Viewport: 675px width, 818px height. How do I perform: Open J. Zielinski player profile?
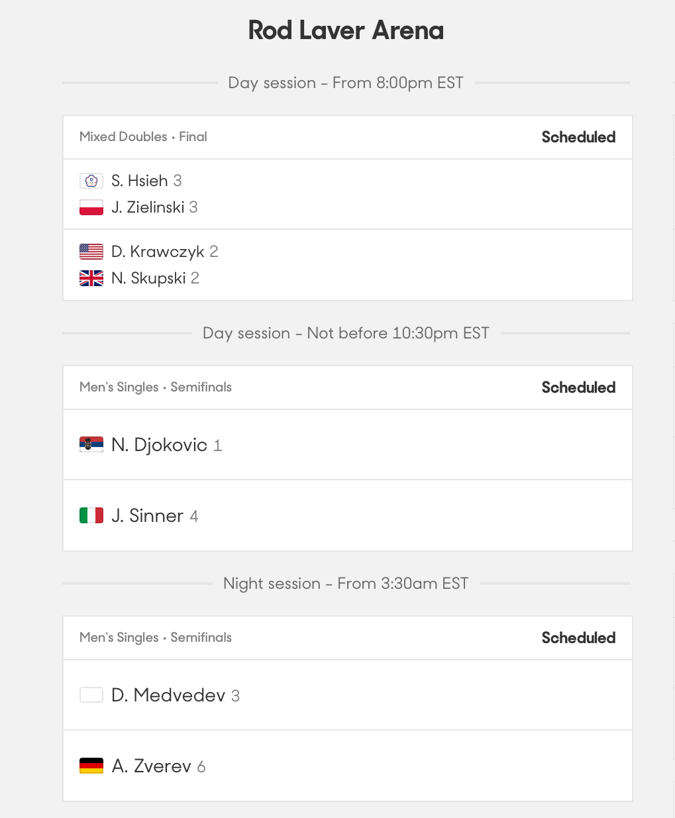pos(148,207)
